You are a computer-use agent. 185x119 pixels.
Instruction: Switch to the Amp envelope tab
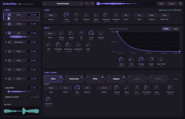click(175, 29)
